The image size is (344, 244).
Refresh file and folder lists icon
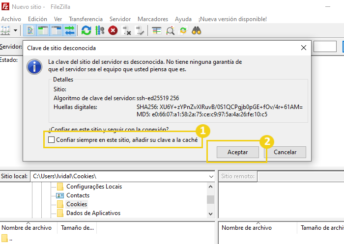(x=86, y=30)
